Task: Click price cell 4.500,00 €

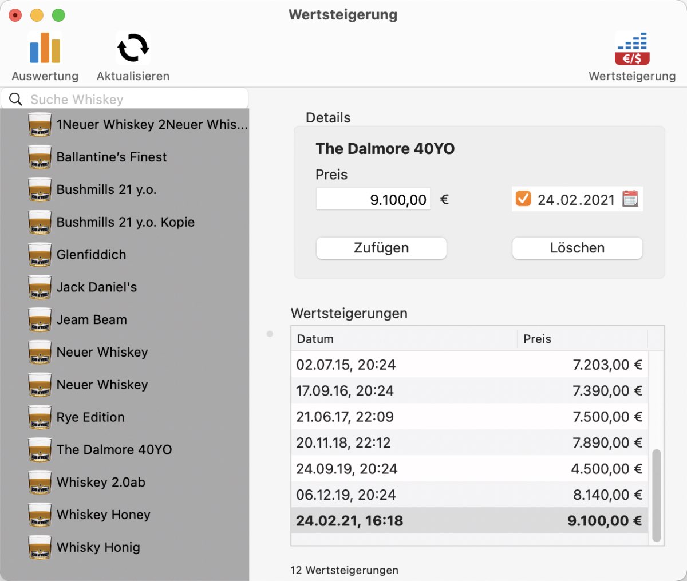Action: [606, 469]
